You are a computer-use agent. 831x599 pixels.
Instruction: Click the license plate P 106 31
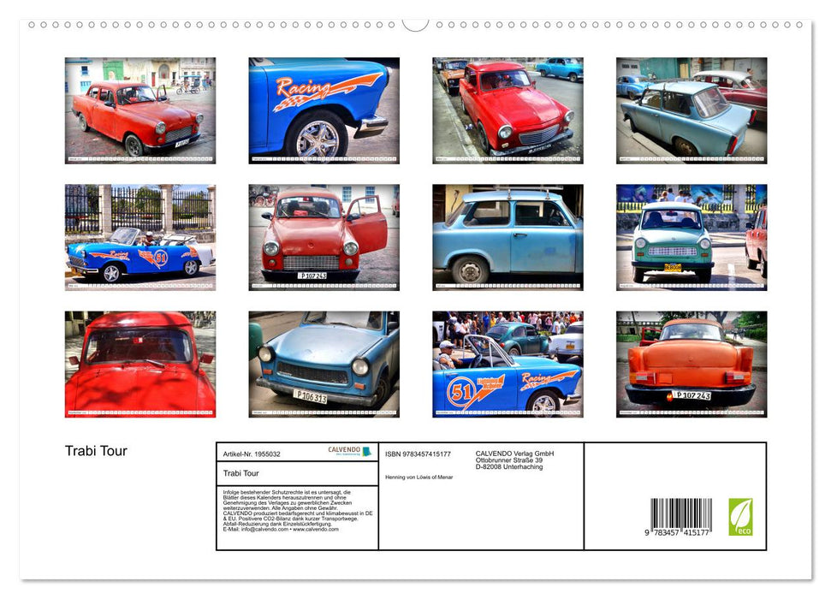point(308,395)
